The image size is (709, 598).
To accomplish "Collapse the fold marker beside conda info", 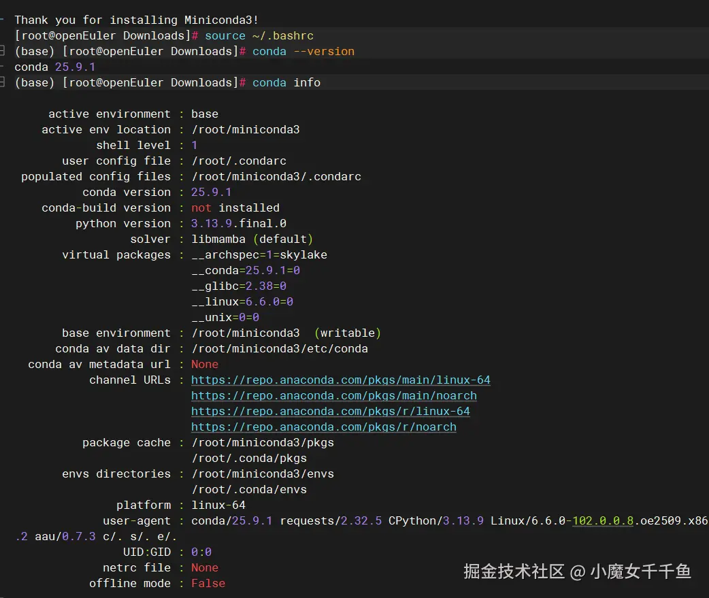I will pyautogui.click(x=3, y=82).
